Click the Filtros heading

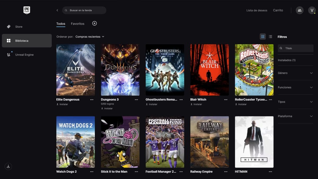[282, 37]
